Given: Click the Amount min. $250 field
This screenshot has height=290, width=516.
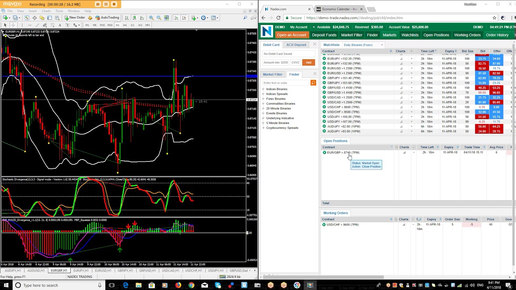Looking at the screenshot, I should coord(276,62).
